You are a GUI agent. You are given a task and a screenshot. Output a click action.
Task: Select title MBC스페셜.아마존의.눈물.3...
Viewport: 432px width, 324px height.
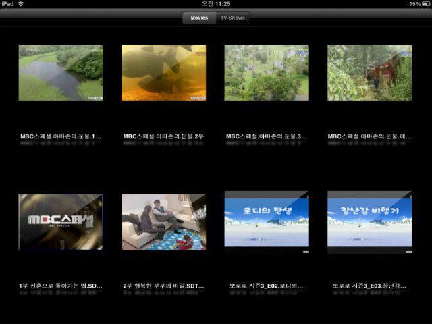click(x=267, y=136)
